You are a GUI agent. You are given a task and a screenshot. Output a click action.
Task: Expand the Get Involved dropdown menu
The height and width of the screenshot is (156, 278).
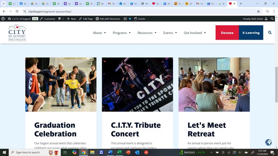pos(195,33)
